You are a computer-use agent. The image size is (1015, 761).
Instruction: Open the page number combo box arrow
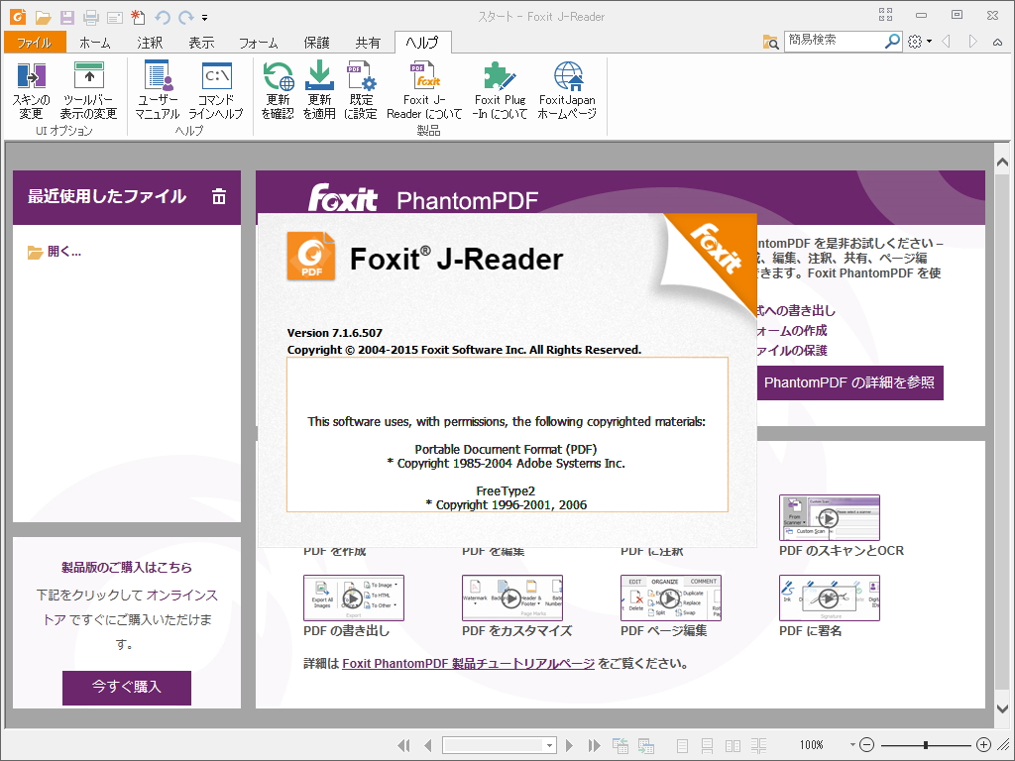click(549, 745)
